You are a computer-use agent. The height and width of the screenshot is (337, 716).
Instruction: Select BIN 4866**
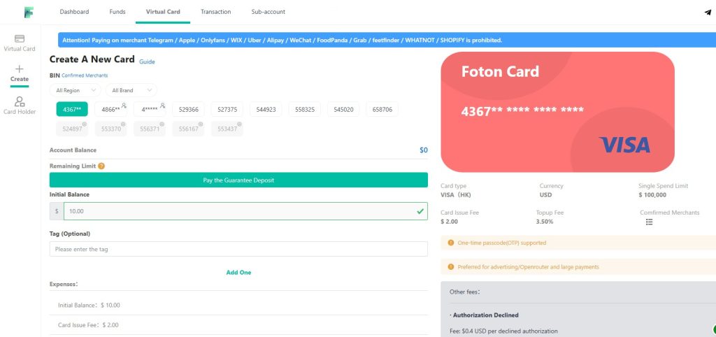point(110,110)
